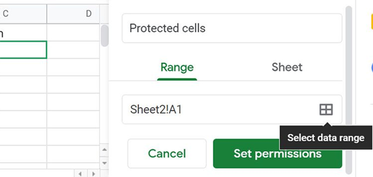
Task: Click the green Set permissions button
Action: click(x=277, y=154)
